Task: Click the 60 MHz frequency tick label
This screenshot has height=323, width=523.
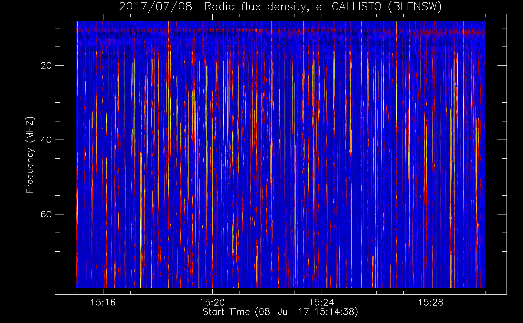Action: 46,214
